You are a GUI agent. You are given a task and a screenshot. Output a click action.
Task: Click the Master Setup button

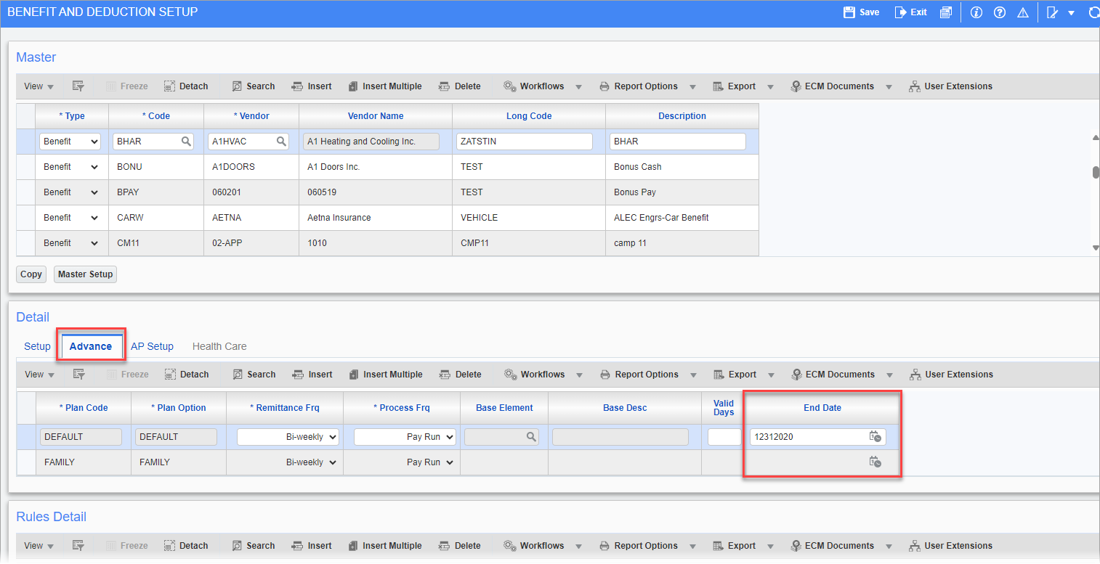tap(85, 274)
